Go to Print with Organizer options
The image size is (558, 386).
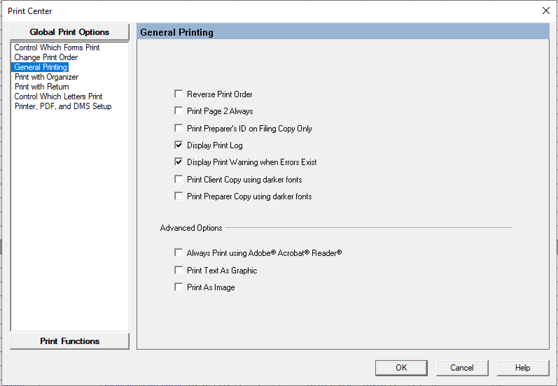click(46, 77)
